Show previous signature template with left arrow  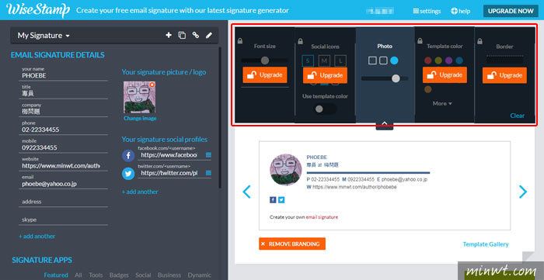(246, 192)
